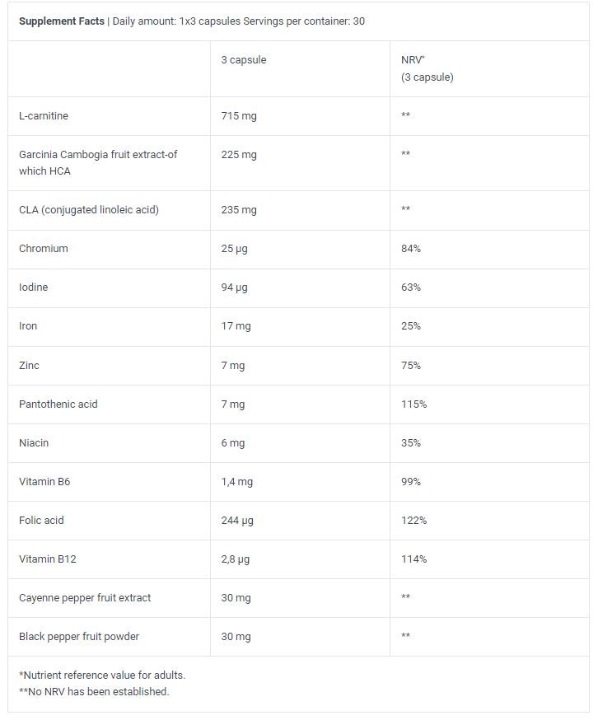Click Cayenne pepper fruit extract label

[85, 598]
